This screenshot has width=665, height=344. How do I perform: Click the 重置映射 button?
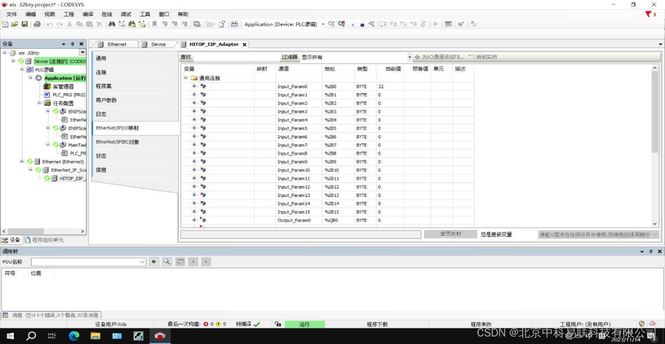pyautogui.click(x=450, y=234)
